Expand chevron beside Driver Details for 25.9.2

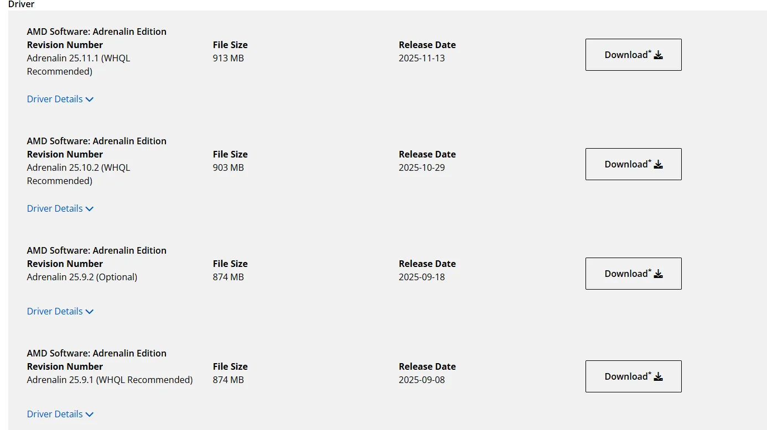coord(90,312)
